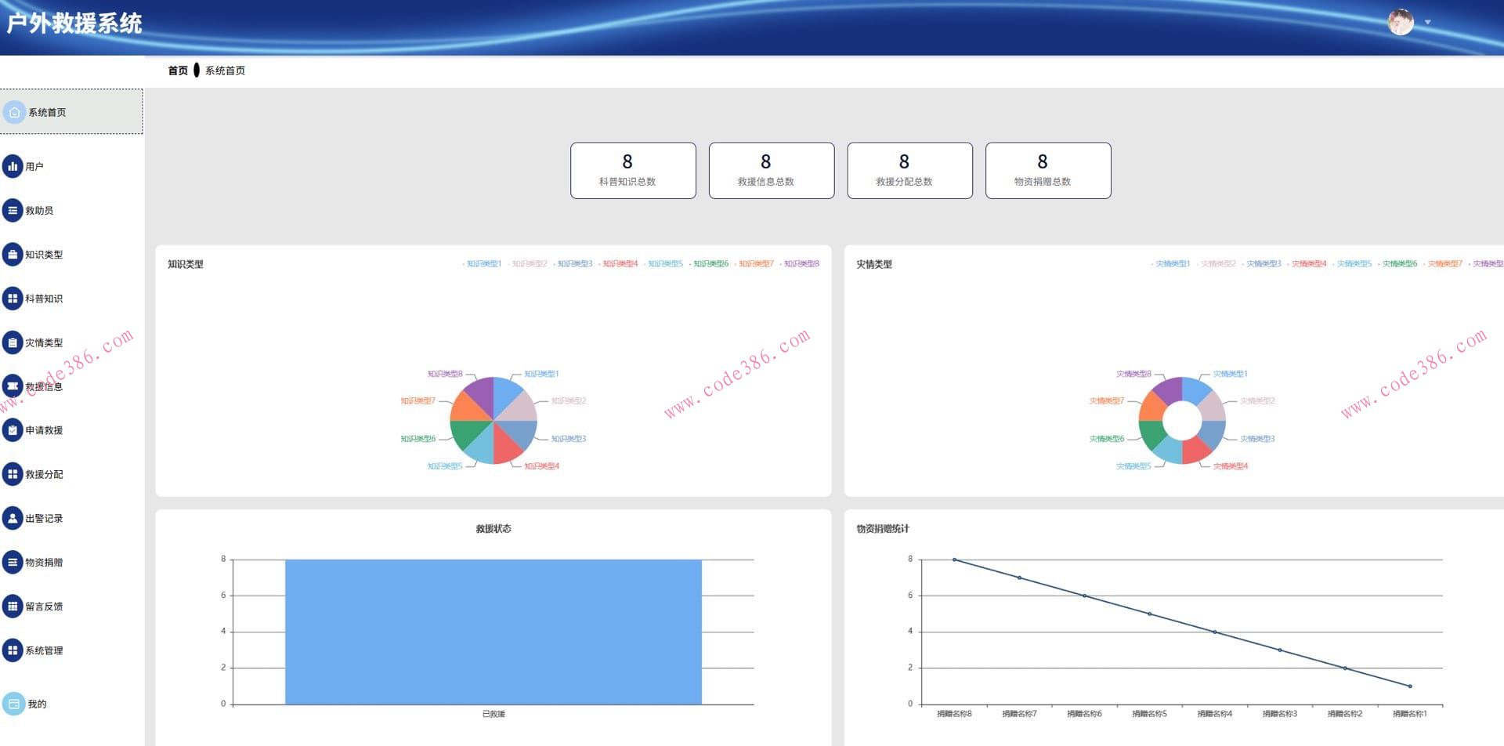Click the 首页 breadcrumb link
Image resolution: width=1504 pixels, height=746 pixels.
click(178, 71)
